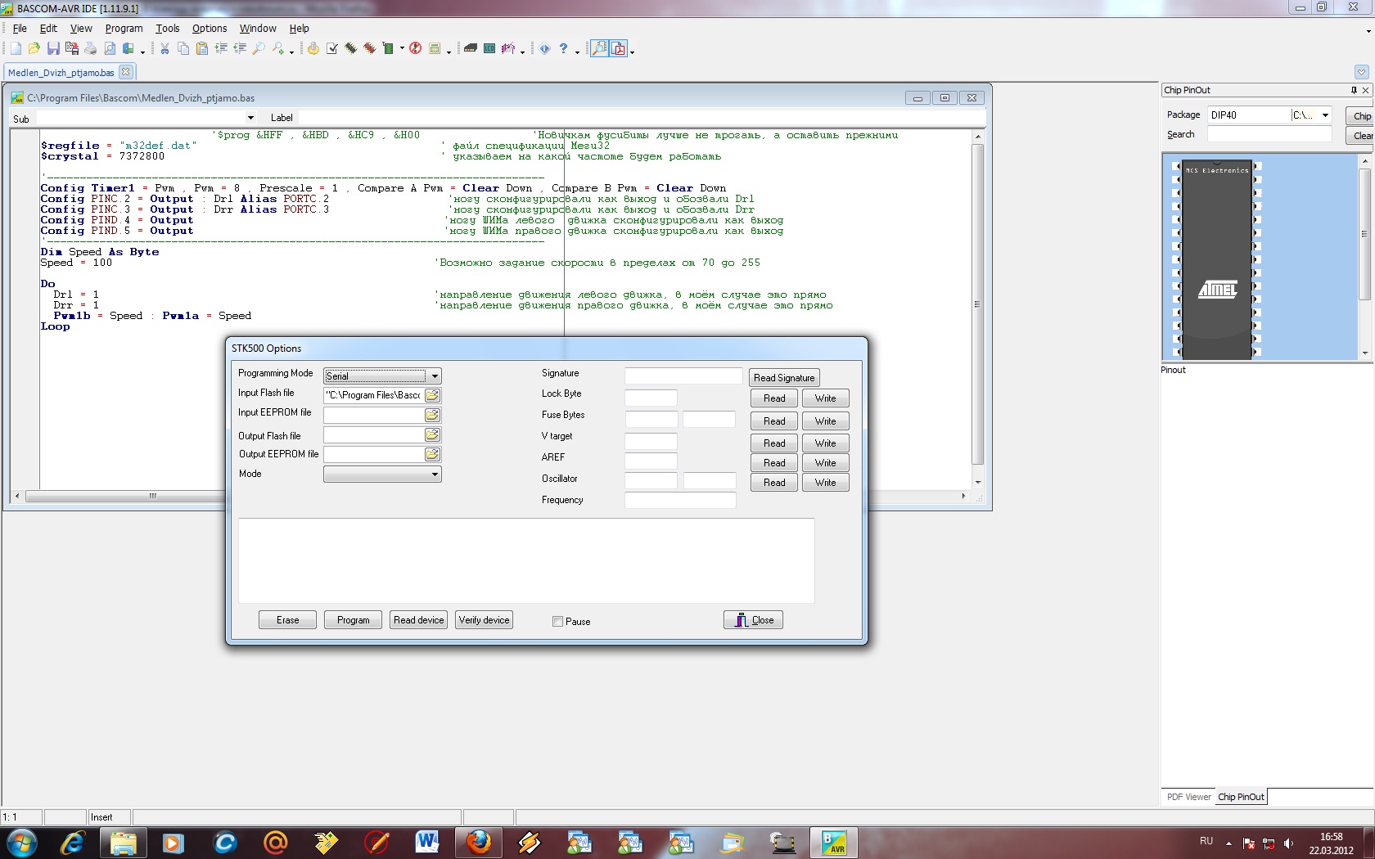Click the Save file floppy icon
Image resolution: width=1375 pixels, height=859 pixels.
53,49
